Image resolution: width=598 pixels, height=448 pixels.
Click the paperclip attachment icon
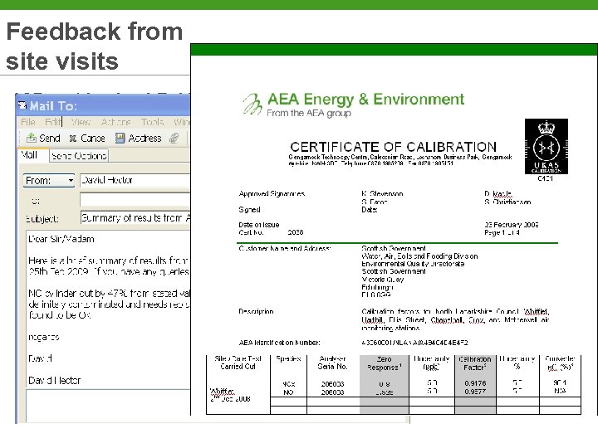[x=174, y=138]
